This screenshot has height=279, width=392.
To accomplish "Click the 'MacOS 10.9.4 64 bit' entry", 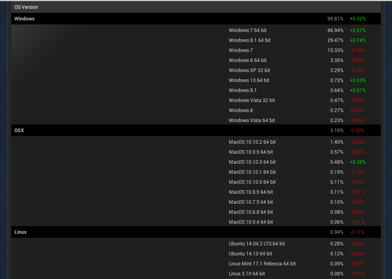I will coord(251,222).
